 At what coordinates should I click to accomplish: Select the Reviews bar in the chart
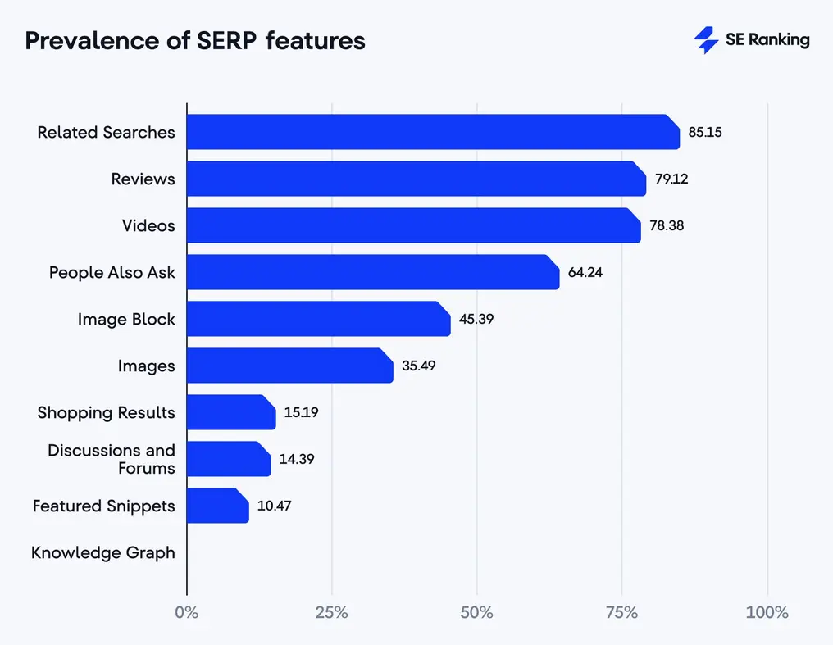coord(416,179)
